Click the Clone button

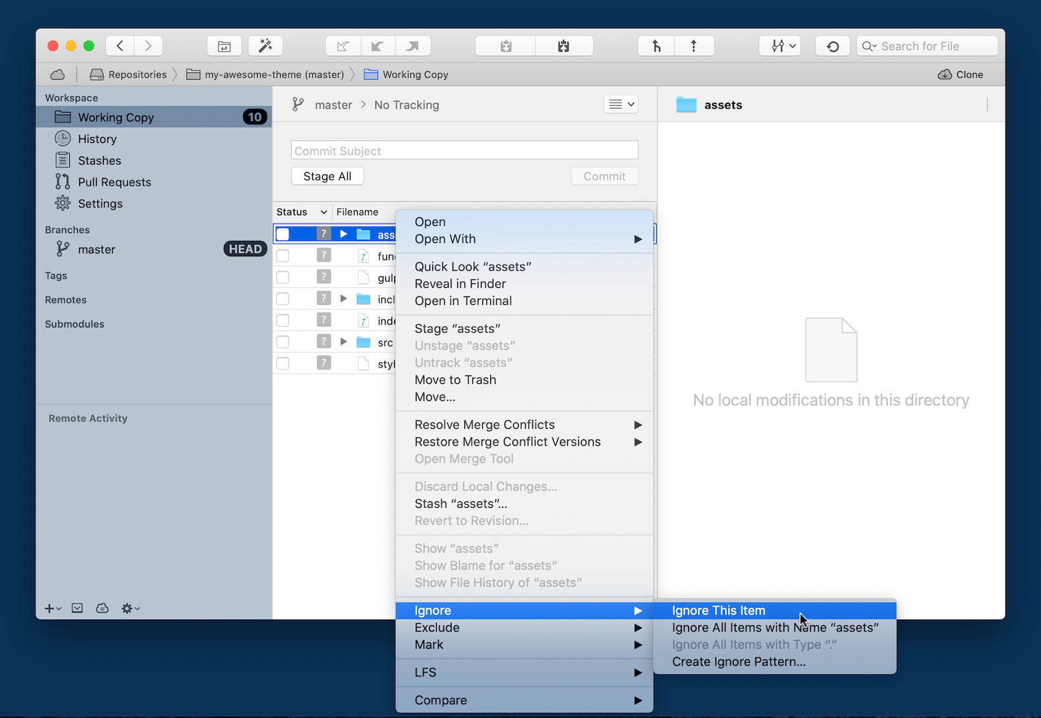click(x=961, y=74)
